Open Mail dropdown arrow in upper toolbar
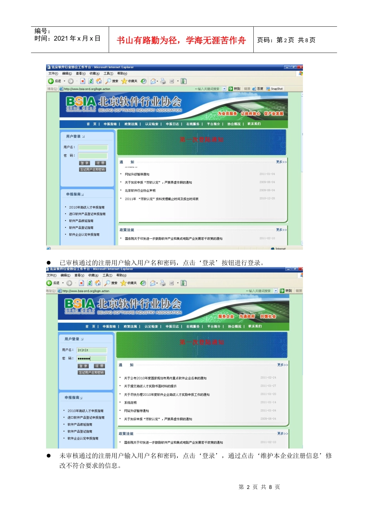The width and height of the screenshot is (368, 521). point(157,81)
